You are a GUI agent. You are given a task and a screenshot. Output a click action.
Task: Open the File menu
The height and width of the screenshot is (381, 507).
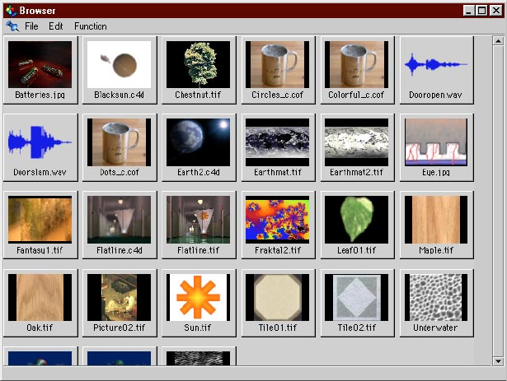(x=31, y=26)
